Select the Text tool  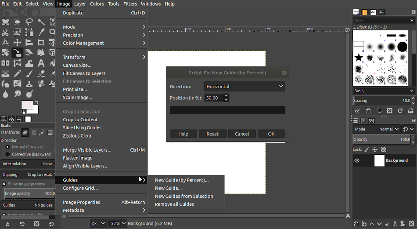tap(41, 63)
